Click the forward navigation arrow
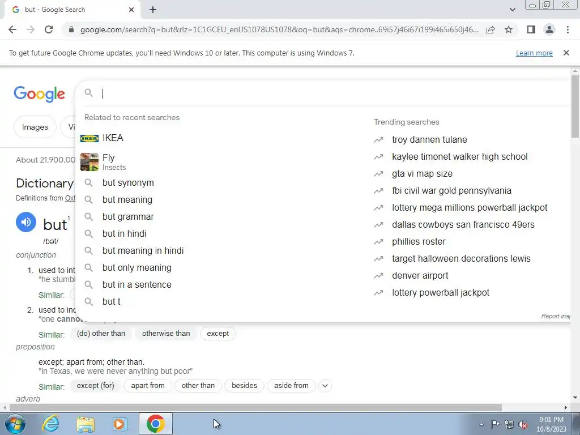The height and width of the screenshot is (435, 580). coord(31,29)
